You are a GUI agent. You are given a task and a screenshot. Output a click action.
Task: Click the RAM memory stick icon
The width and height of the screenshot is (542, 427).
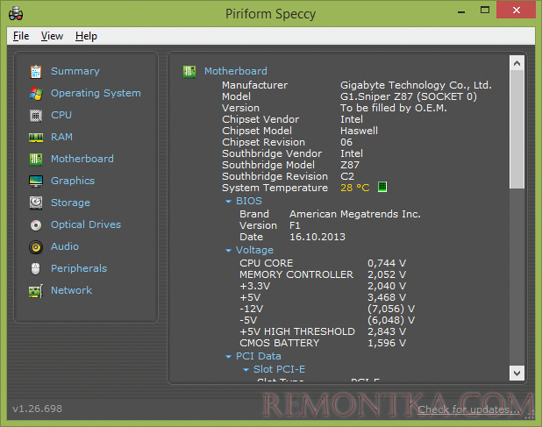pyautogui.click(x=36, y=138)
